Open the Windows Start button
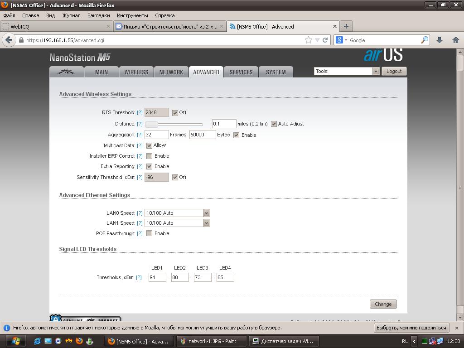The image size is (464, 348). click(16, 341)
